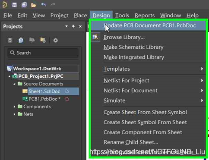The image size is (209, 160).
Task: Click the Workspace1.DsnWrk icon
Action: (x=9, y=69)
